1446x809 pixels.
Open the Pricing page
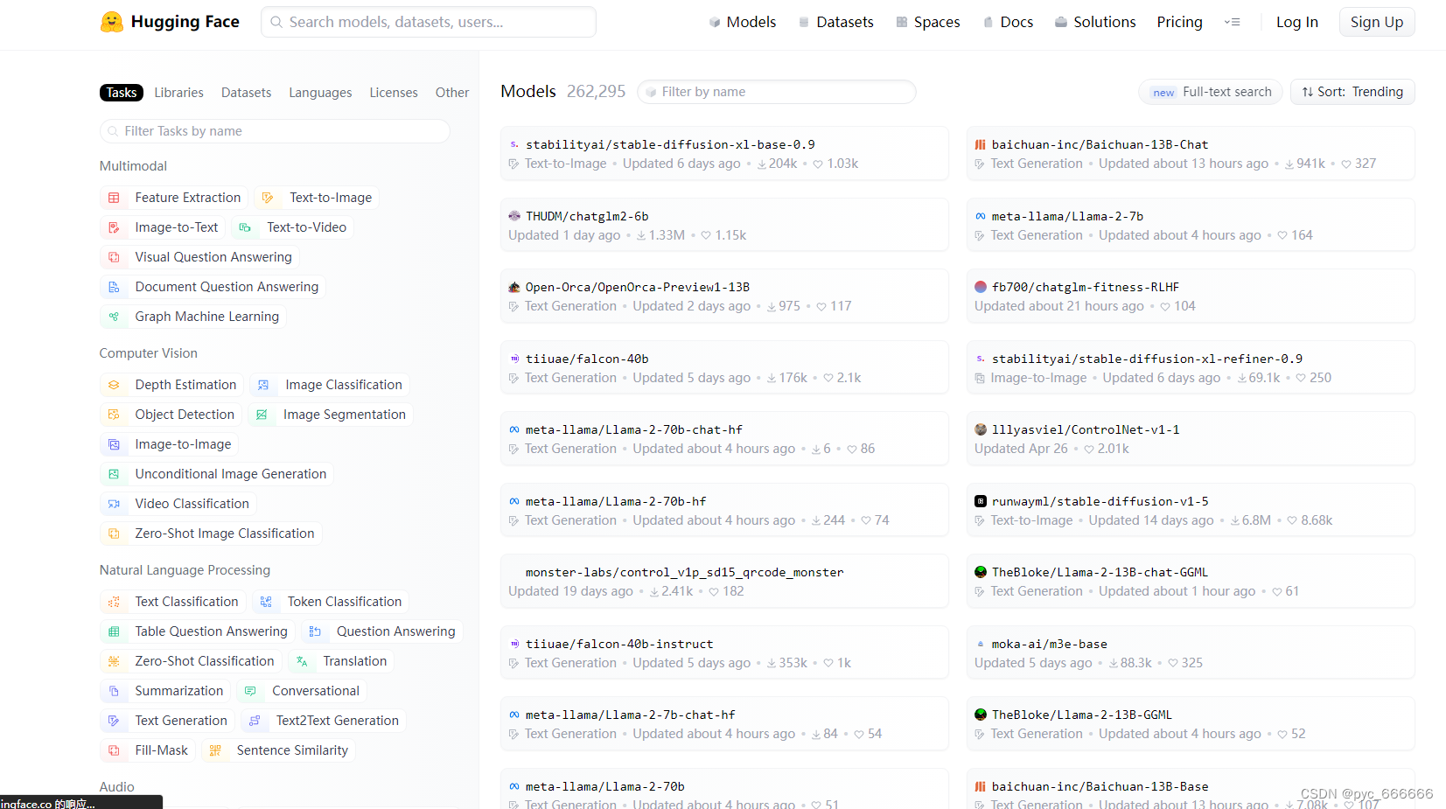[x=1179, y=22]
